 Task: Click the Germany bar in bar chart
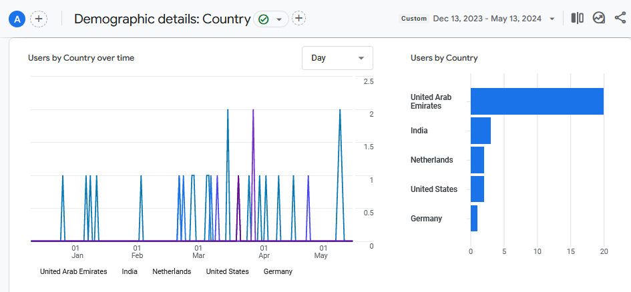474,219
